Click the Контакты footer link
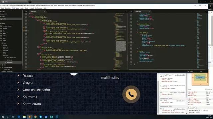The width and height of the screenshot is (213, 119). pos(30,97)
